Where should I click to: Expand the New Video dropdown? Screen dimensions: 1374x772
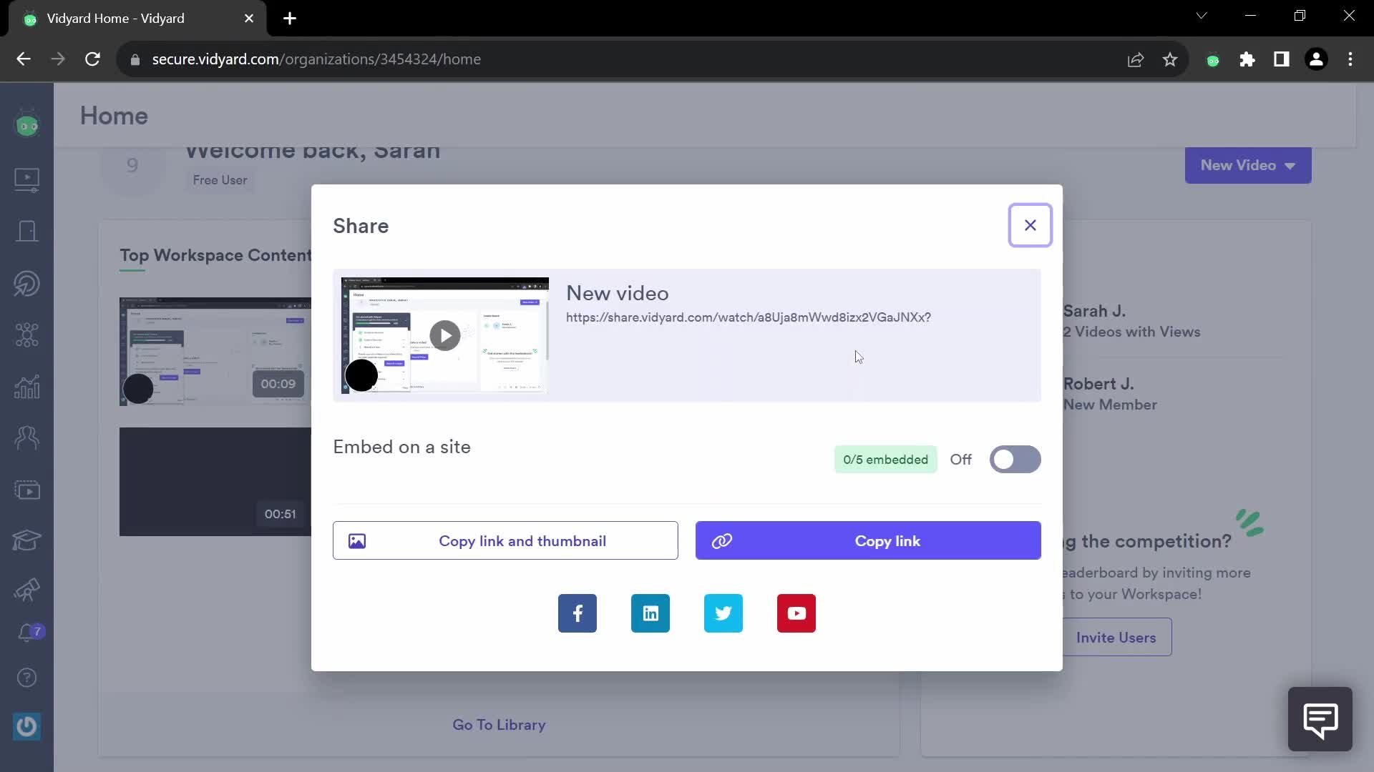click(x=1247, y=165)
